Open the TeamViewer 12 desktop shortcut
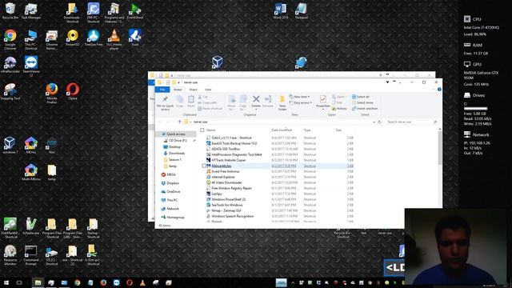Screen dimensions: 512x288 (31, 66)
